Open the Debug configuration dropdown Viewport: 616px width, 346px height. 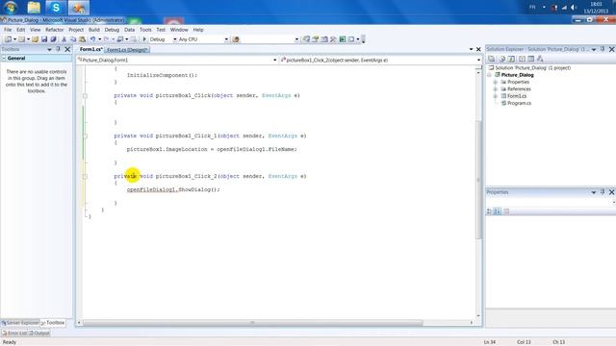click(175, 39)
